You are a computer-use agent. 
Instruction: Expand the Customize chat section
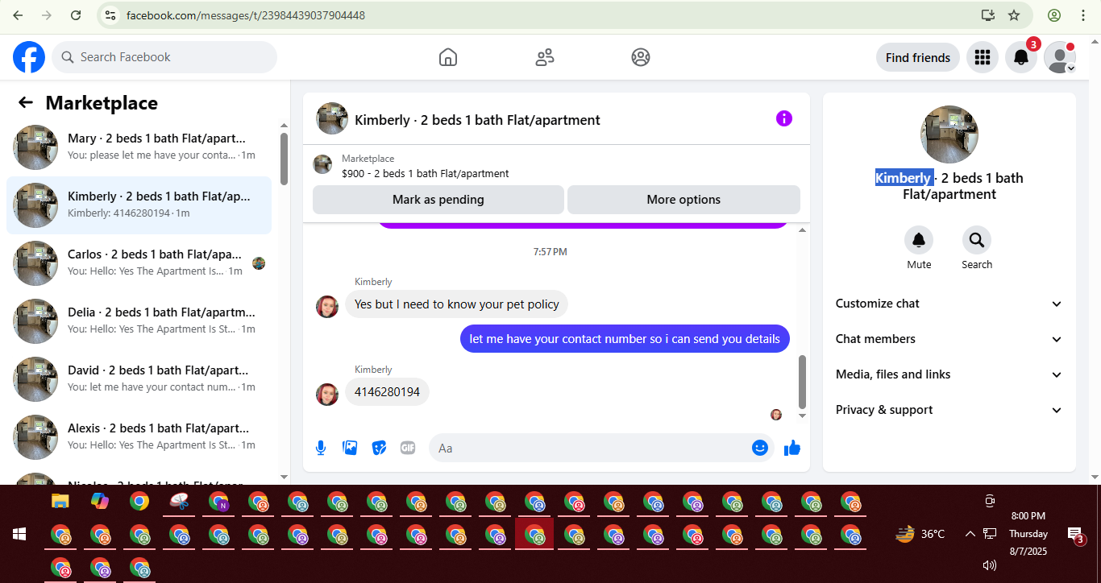[x=949, y=304]
